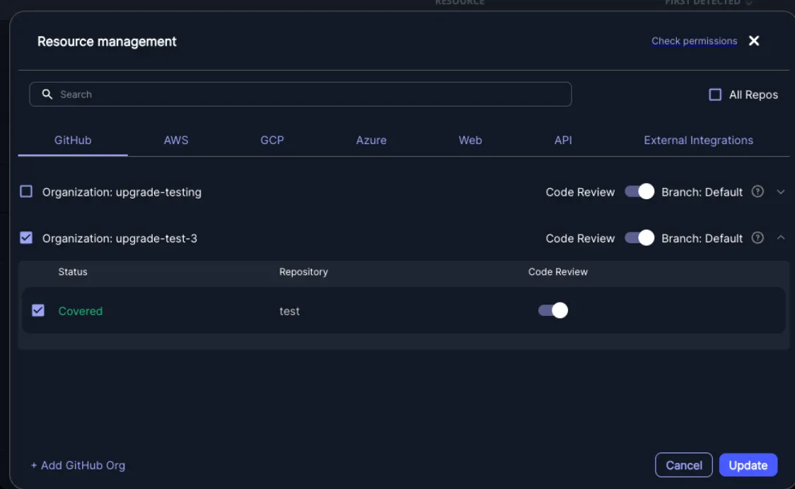The width and height of the screenshot is (795, 489).
Task: Click the Cancel button
Action: pos(684,465)
